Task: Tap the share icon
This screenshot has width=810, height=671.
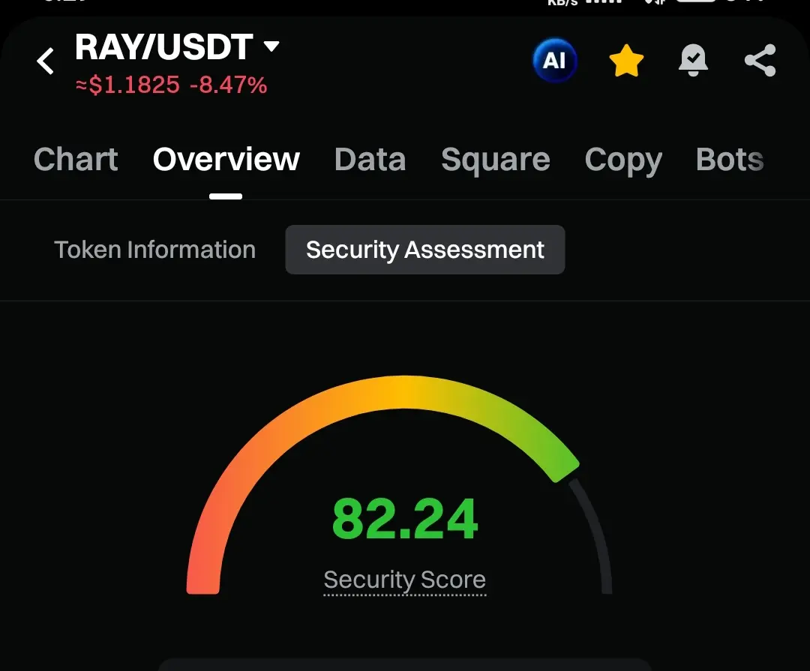Action: tap(760, 61)
